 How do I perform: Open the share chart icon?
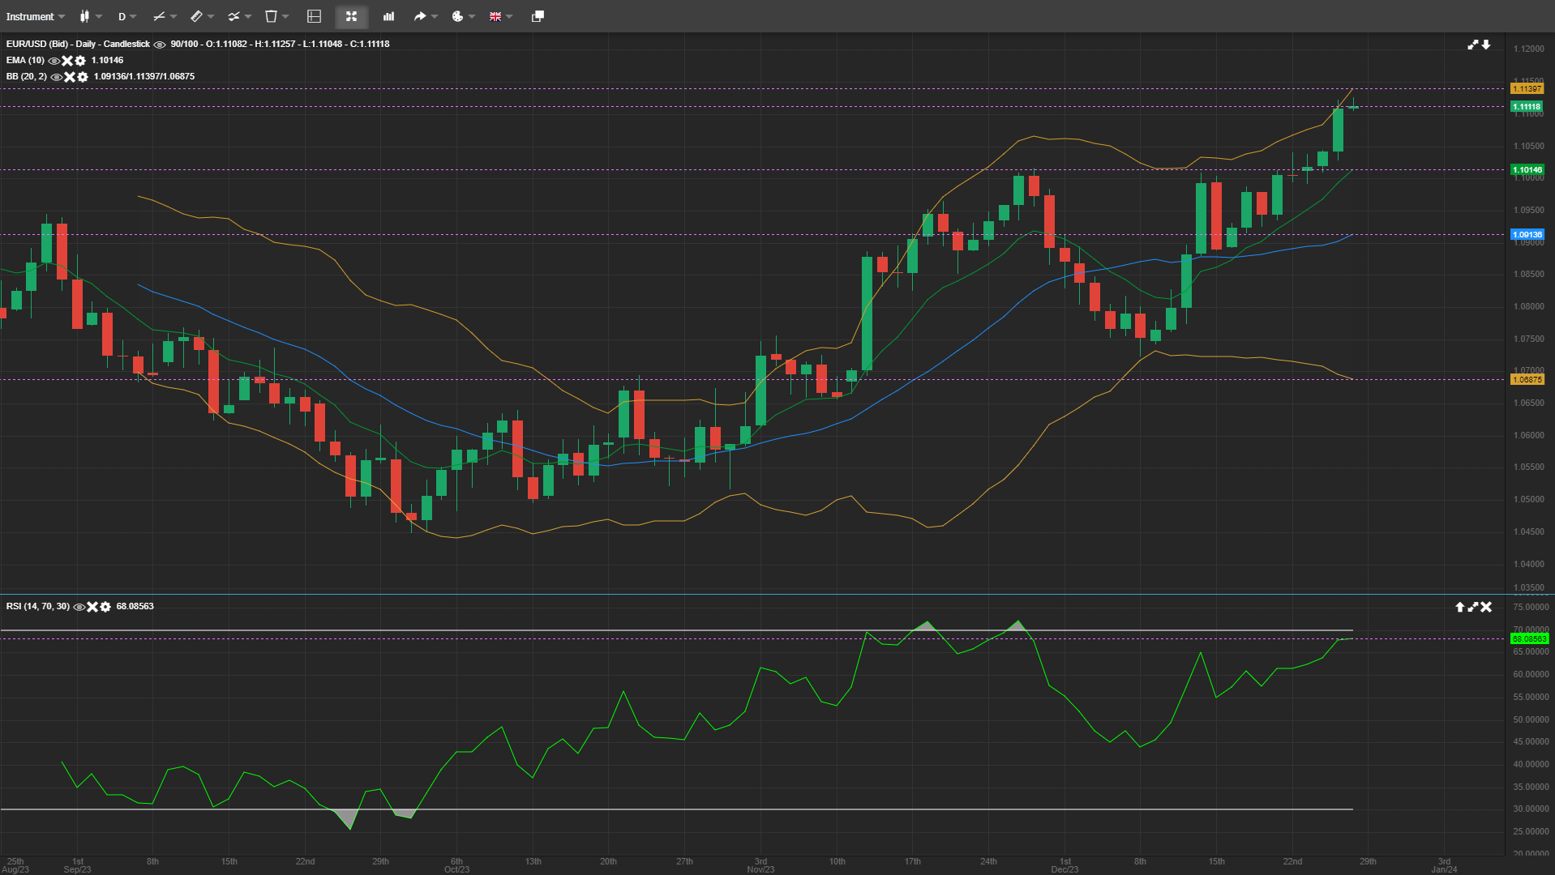pos(420,16)
